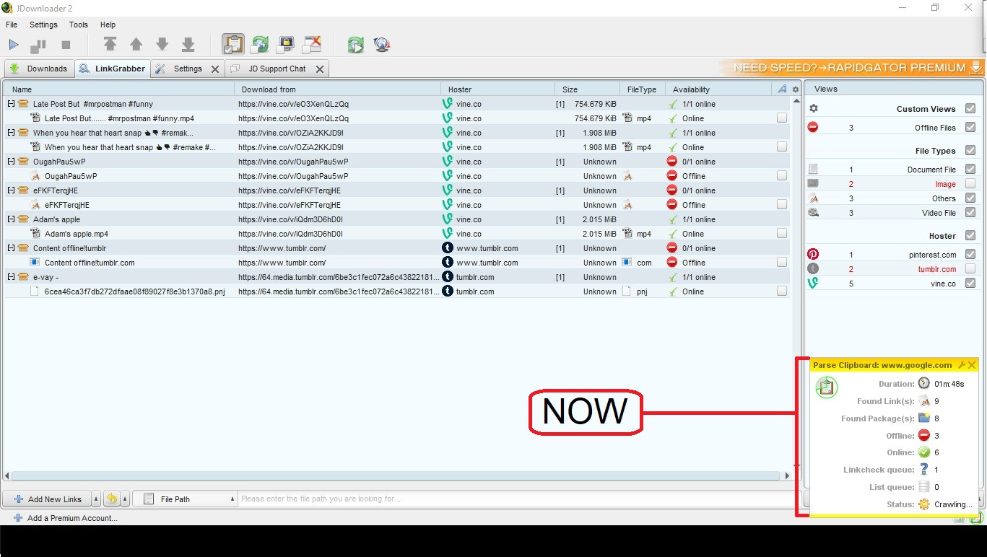Click the tumblr hoster icon on the e-vay row
The width and height of the screenshot is (987, 557).
click(448, 277)
